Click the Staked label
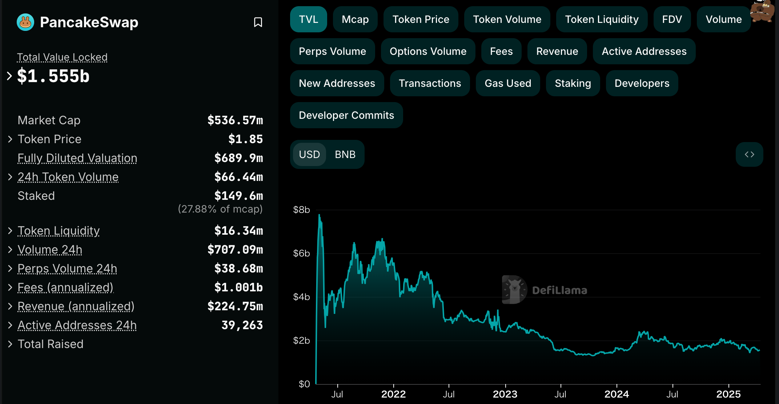This screenshot has width=779, height=404. tap(36, 196)
